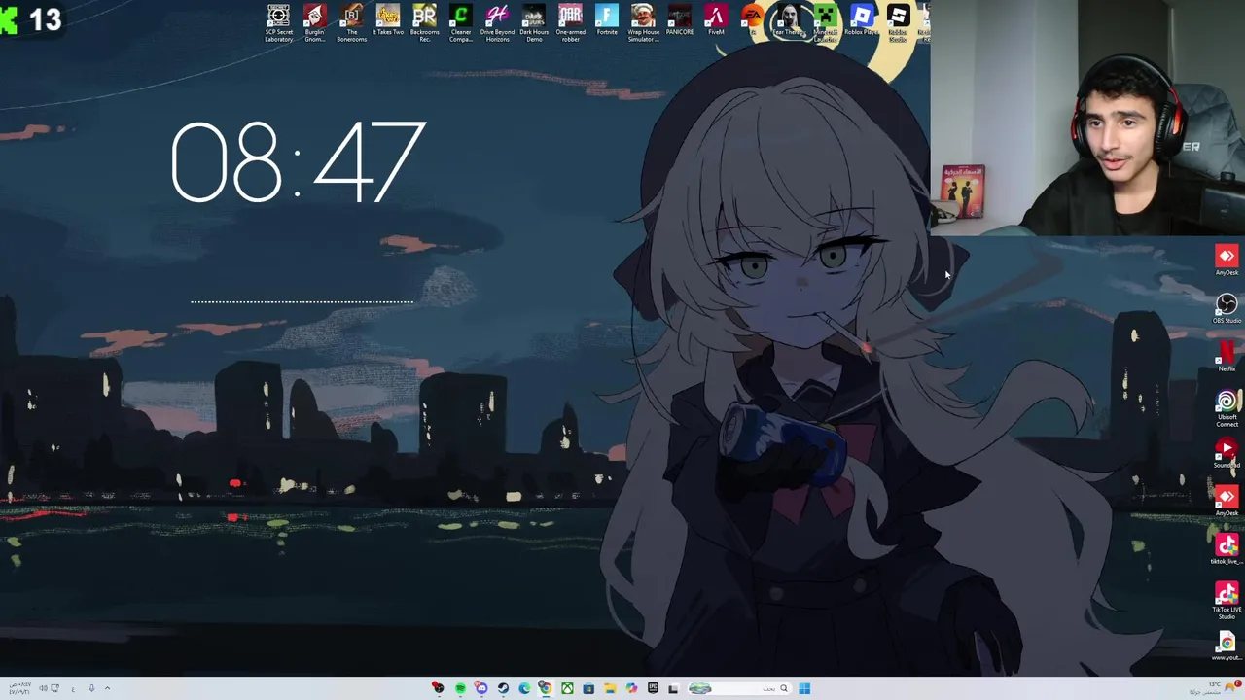
Task: Select the It Takes Two desktop icon
Action: 387,21
